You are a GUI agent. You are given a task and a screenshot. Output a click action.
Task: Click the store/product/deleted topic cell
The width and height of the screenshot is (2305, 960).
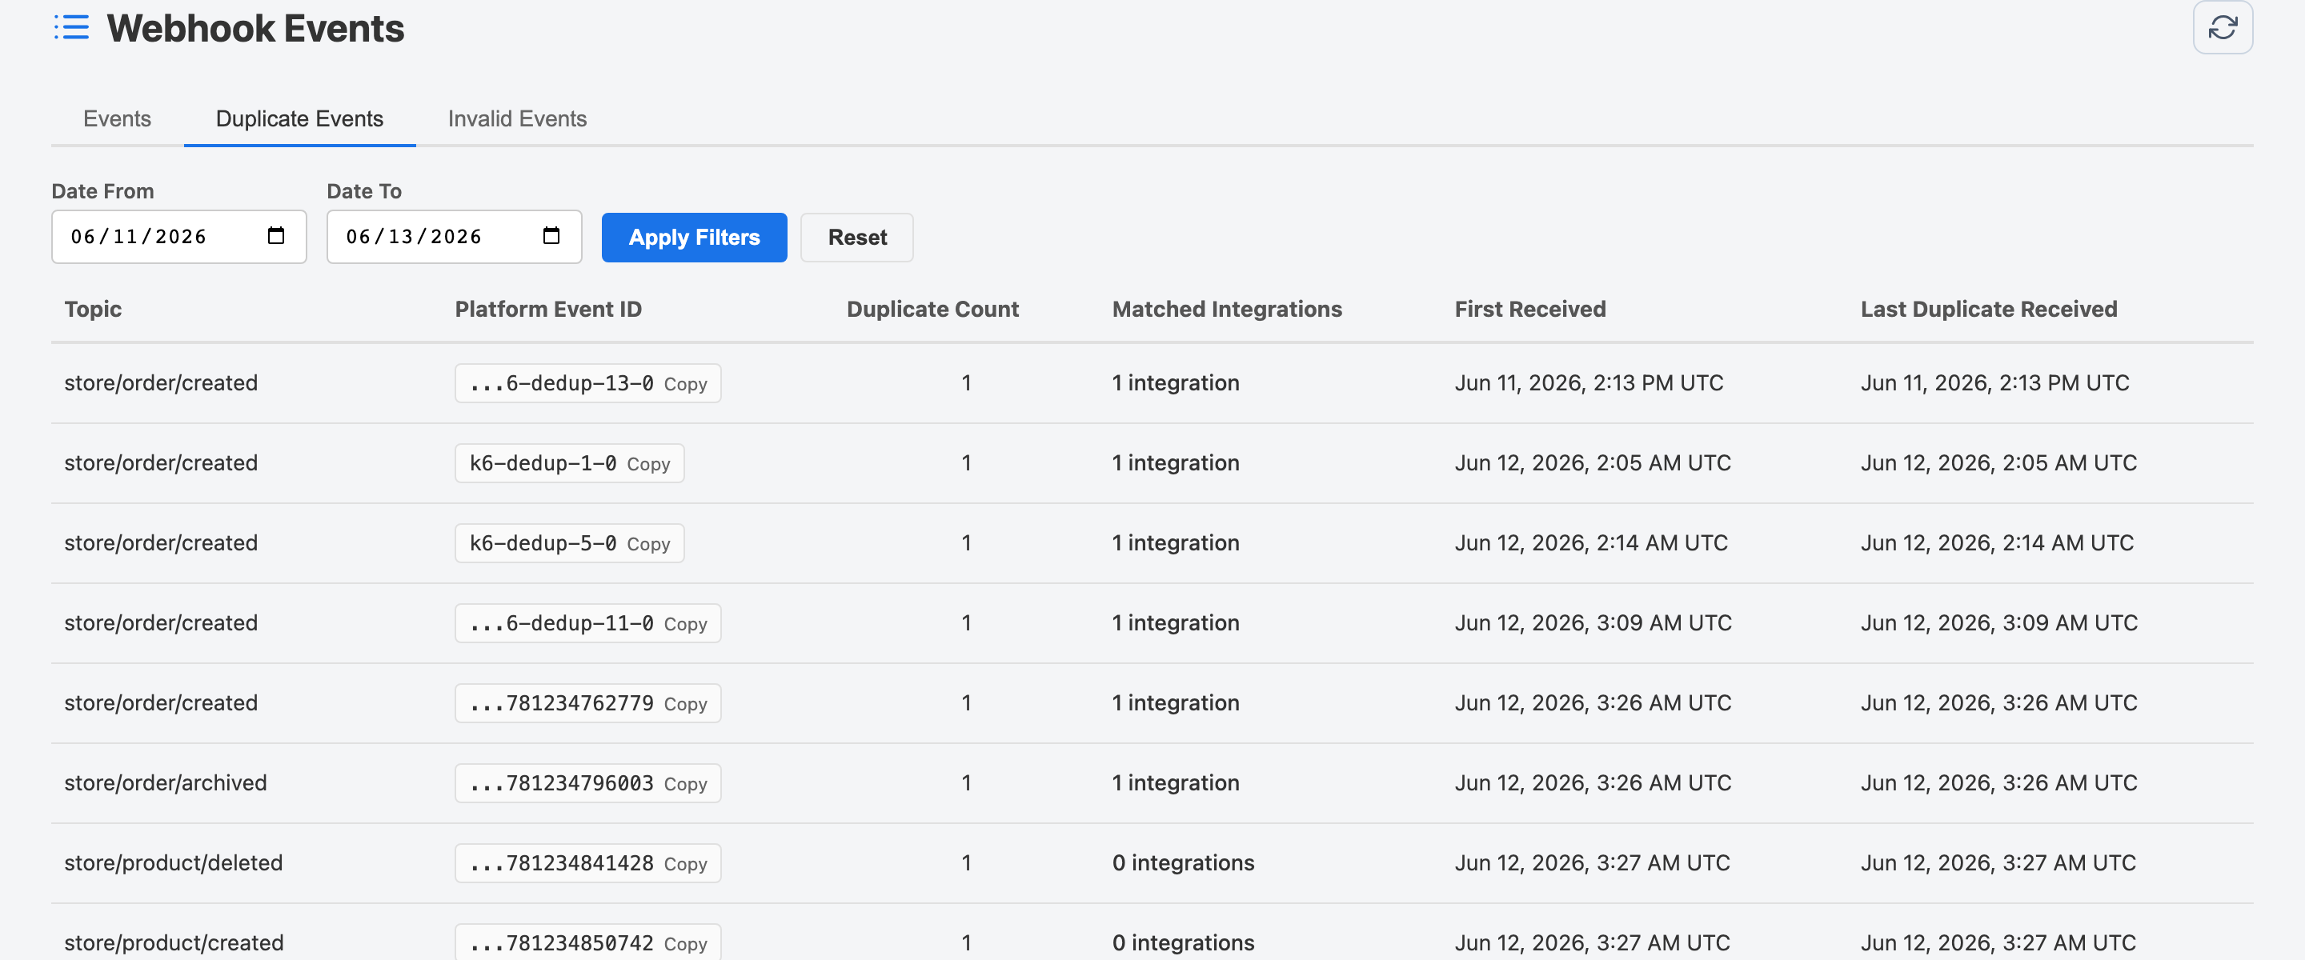[174, 862]
